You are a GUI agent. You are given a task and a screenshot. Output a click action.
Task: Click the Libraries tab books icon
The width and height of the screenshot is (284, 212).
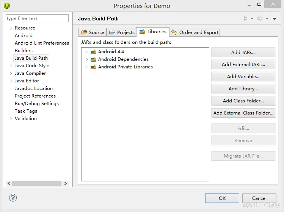[142, 32]
